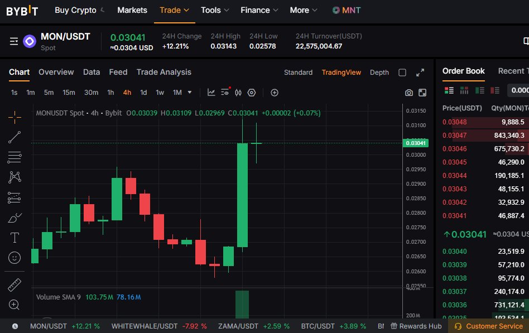Image resolution: width=529 pixels, height=333 pixels.
Task: Open the more timeframes dropdown arrow
Action: 190,92
